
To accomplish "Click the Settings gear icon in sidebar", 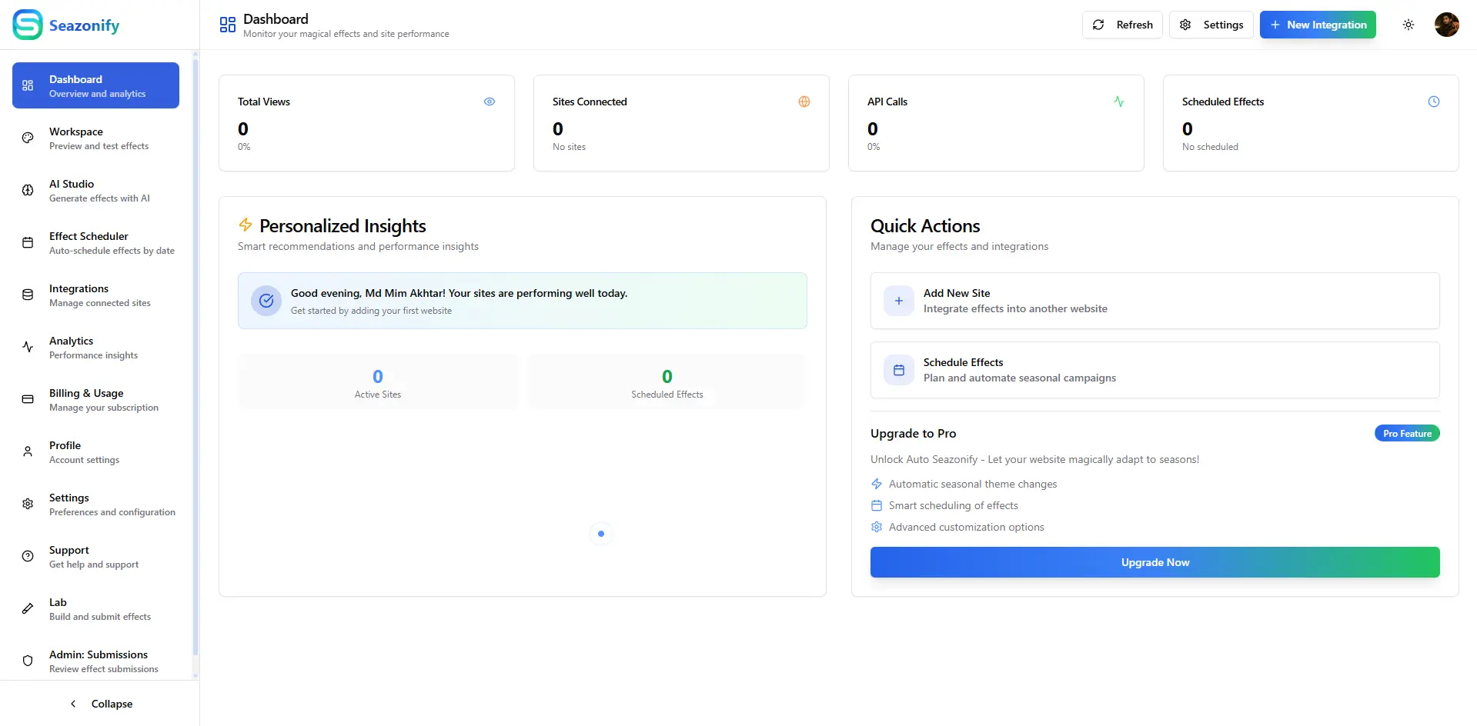I will pyautogui.click(x=28, y=504).
